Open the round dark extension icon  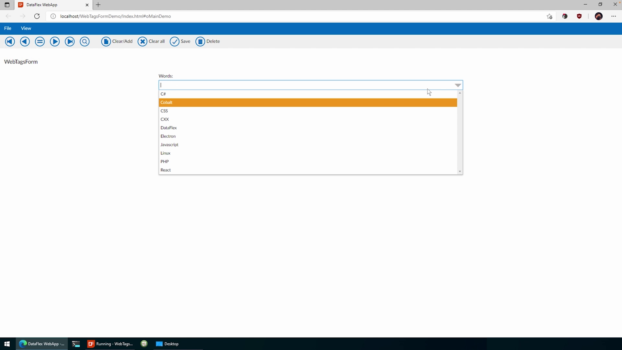[x=565, y=16]
